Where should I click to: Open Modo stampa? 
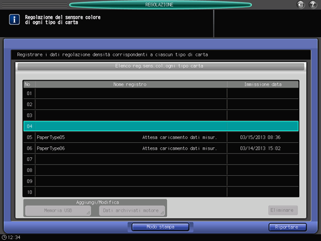(x=160, y=227)
